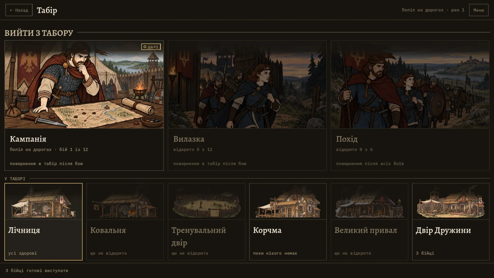Click the 'ВИЙТИ З ТАБОРУ' heading

pos(39,33)
